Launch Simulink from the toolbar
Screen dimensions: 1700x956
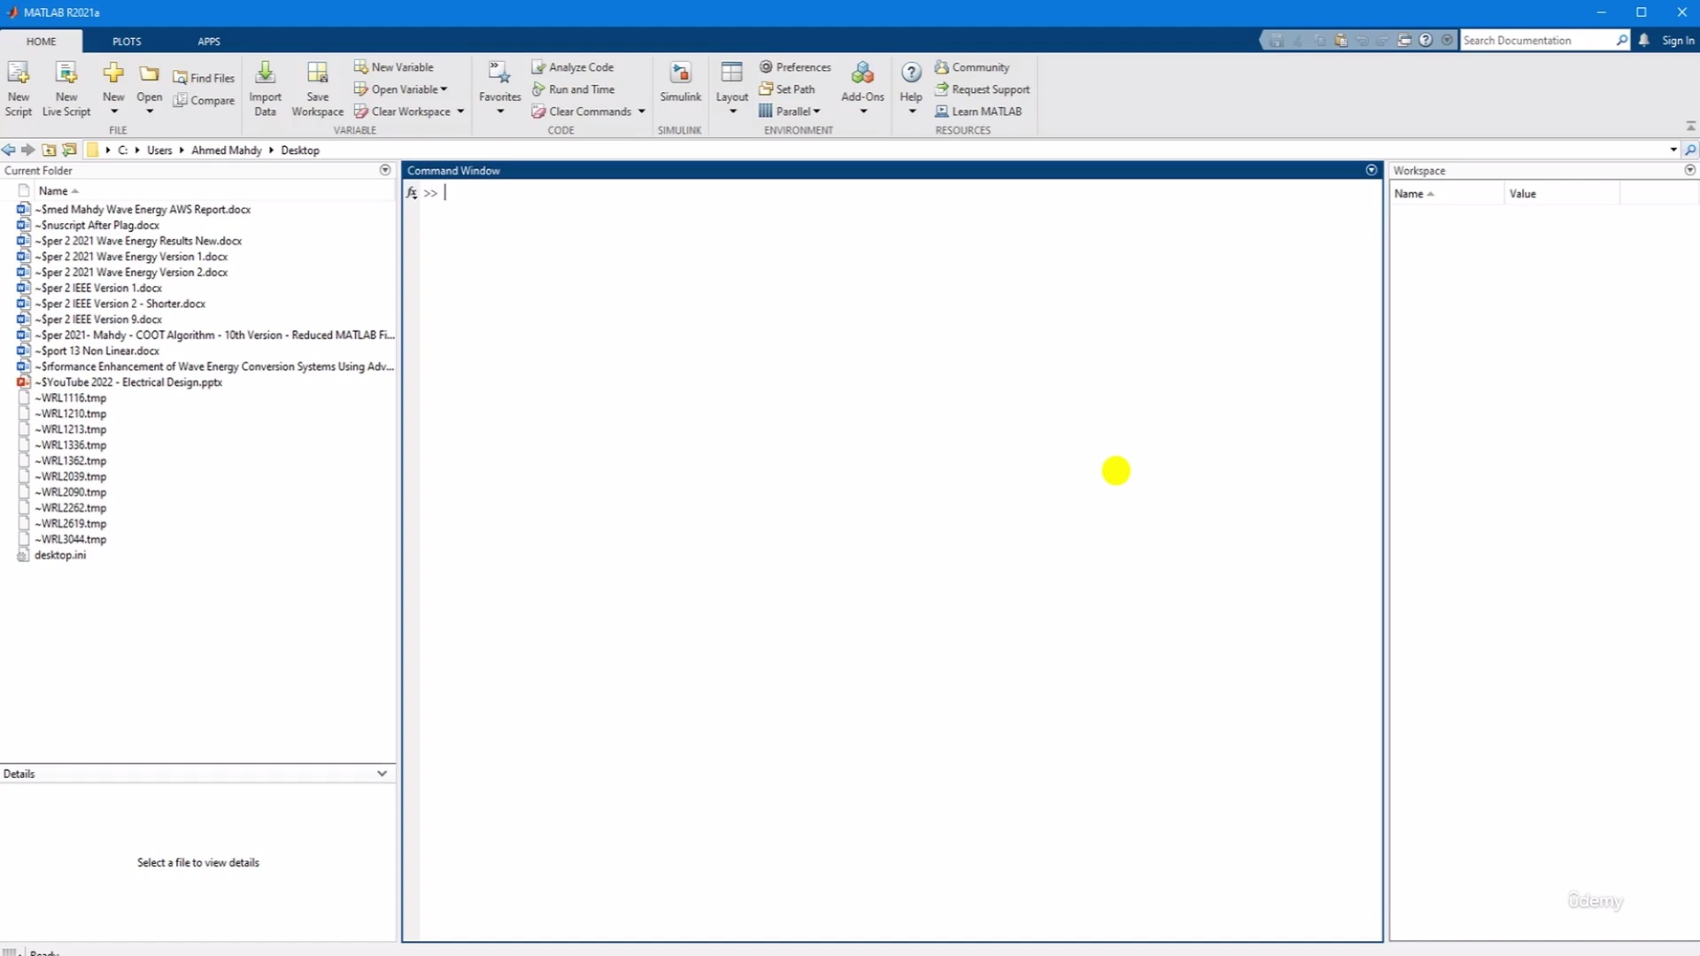coord(680,73)
